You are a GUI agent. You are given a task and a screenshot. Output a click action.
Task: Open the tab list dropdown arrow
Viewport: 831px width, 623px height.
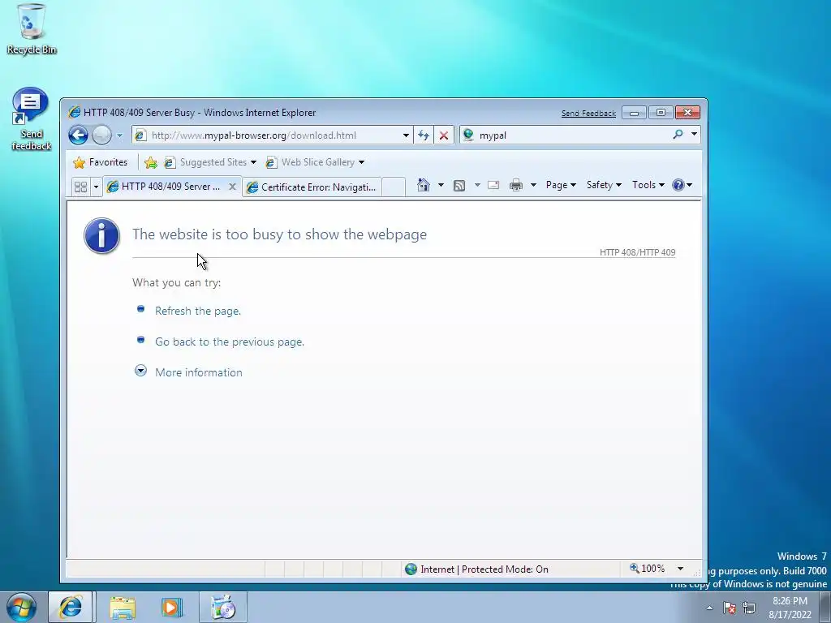96,187
